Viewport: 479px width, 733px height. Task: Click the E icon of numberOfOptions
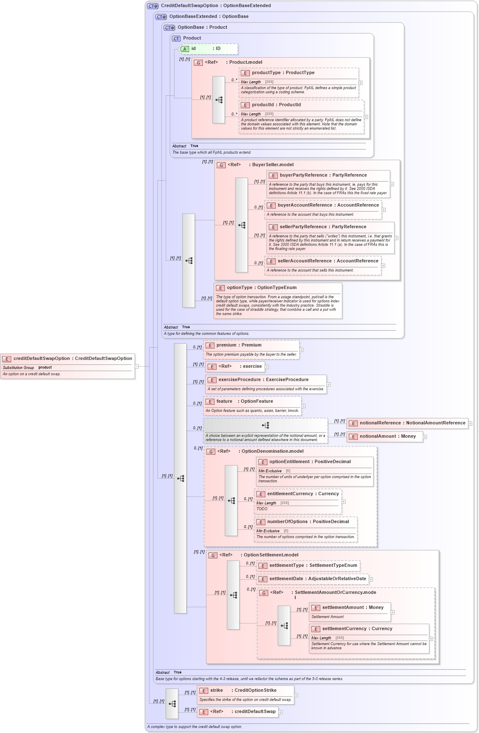point(261,522)
